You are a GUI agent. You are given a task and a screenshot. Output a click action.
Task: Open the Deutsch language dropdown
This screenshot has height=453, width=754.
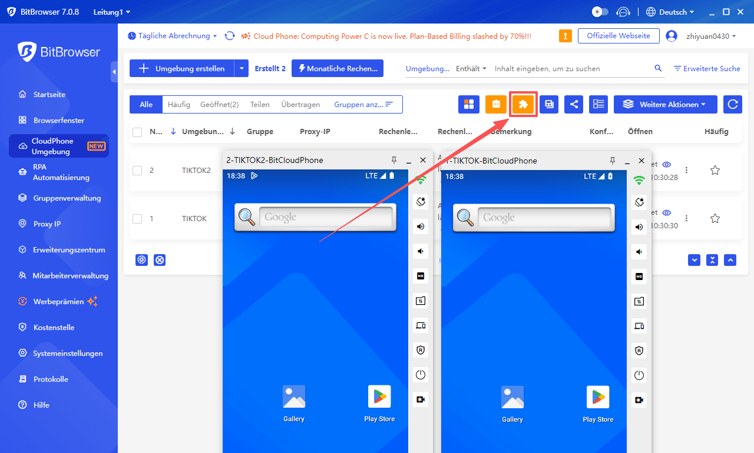click(x=670, y=12)
